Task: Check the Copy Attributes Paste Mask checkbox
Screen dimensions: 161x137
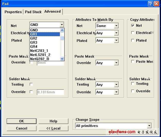Action: 133,61
